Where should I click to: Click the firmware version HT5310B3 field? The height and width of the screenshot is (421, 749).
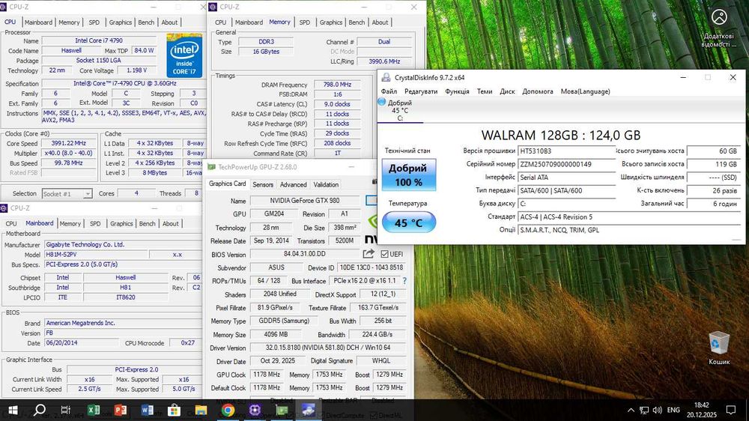pos(566,151)
